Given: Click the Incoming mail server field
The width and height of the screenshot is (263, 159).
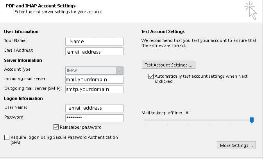Looking at the screenshot, I should [x=94, y=80].
